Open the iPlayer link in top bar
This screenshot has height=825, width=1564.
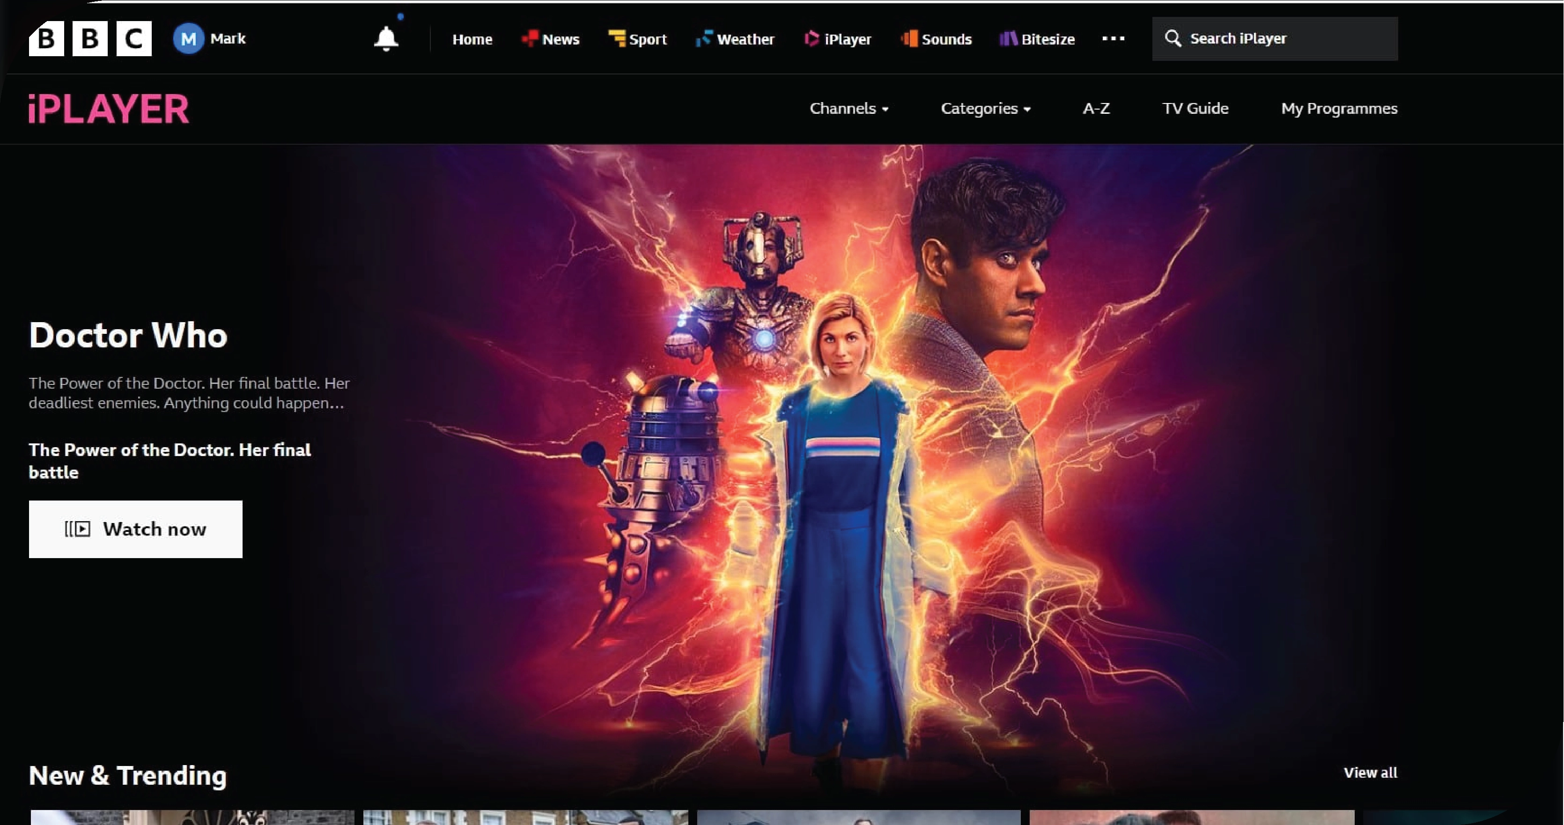pos(838,39)
